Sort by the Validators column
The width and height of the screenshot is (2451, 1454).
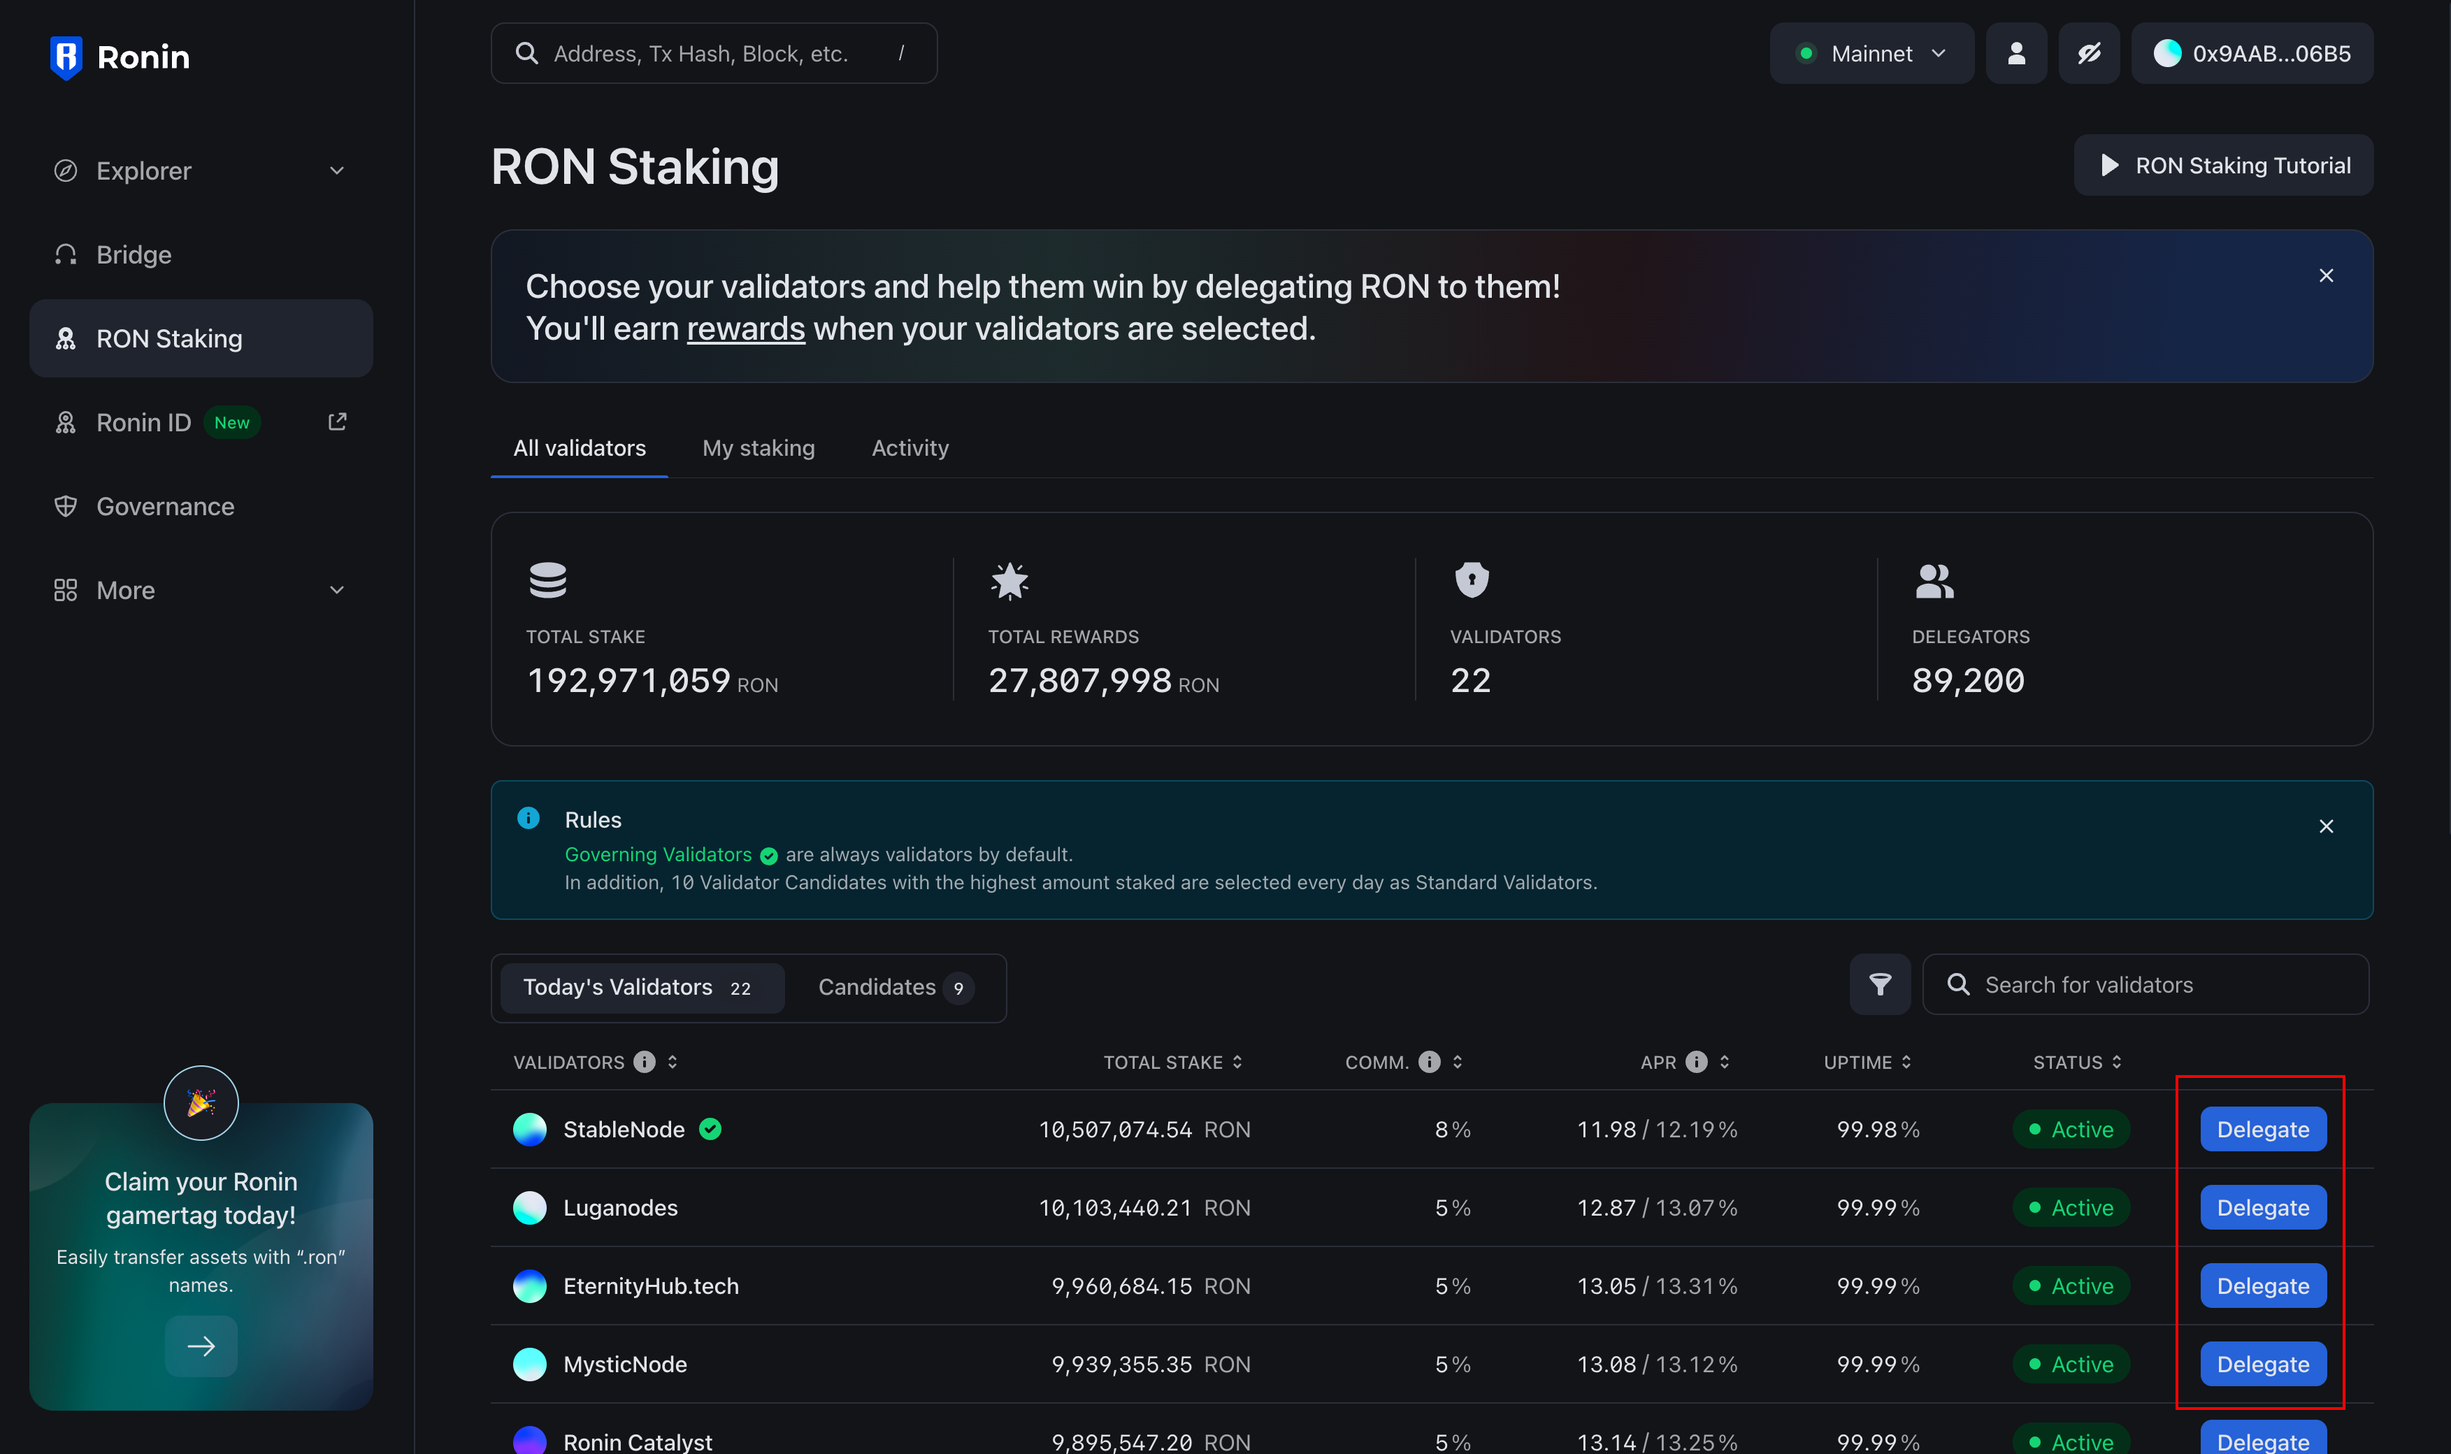pos(672,1061)
